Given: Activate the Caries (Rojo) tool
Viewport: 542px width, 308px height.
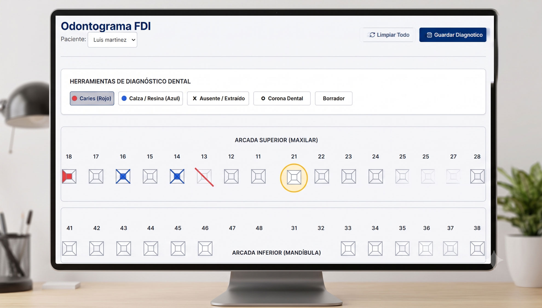Looking at the screenshot, I should coord(92,98).
